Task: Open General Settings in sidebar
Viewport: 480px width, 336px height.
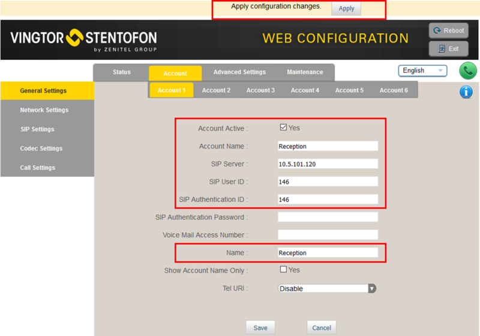Action: tap(47, 90)
